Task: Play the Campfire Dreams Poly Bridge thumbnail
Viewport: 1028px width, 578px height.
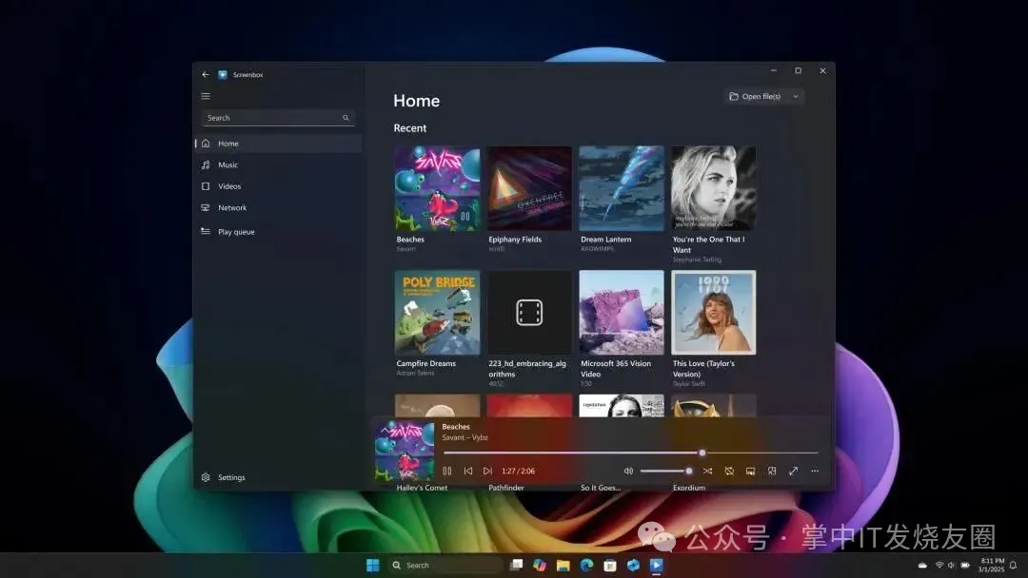Action: coord(437,313)
